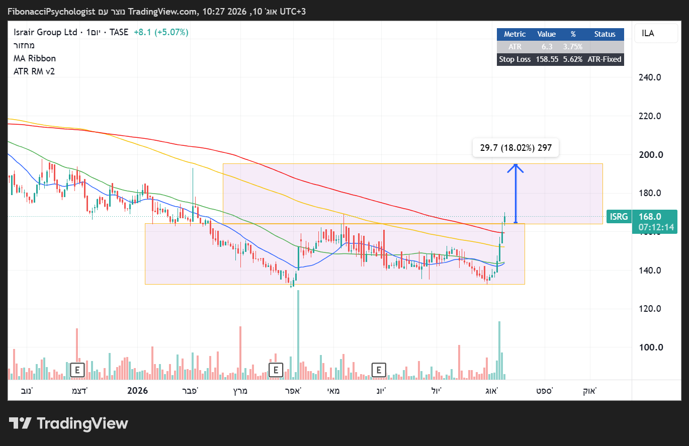The image size is (689, 446).
Task: Select the MA Ribbon indicator label
Action: [35, 58]
